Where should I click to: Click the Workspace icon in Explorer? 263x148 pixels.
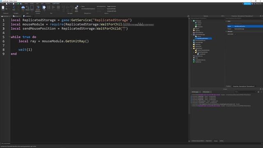194,21
